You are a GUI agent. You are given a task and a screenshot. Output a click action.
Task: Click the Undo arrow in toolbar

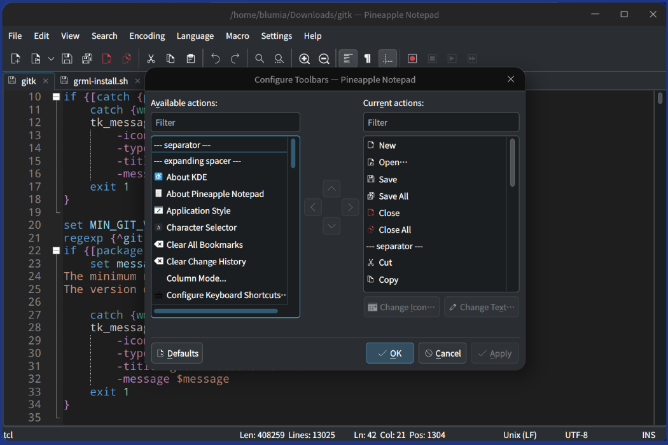[x=216, y=58]
